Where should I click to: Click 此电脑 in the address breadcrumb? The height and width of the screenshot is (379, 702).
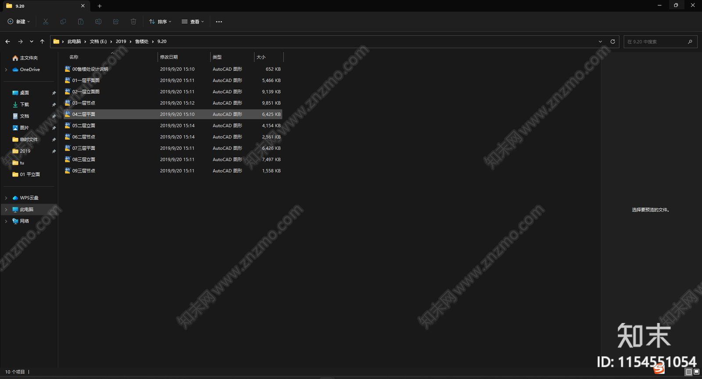point(74,42)
